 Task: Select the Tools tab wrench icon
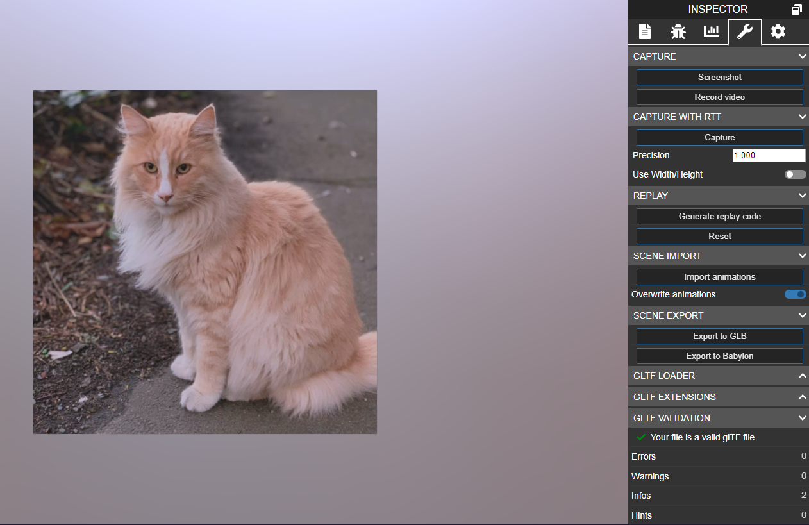tap(745, 31)
